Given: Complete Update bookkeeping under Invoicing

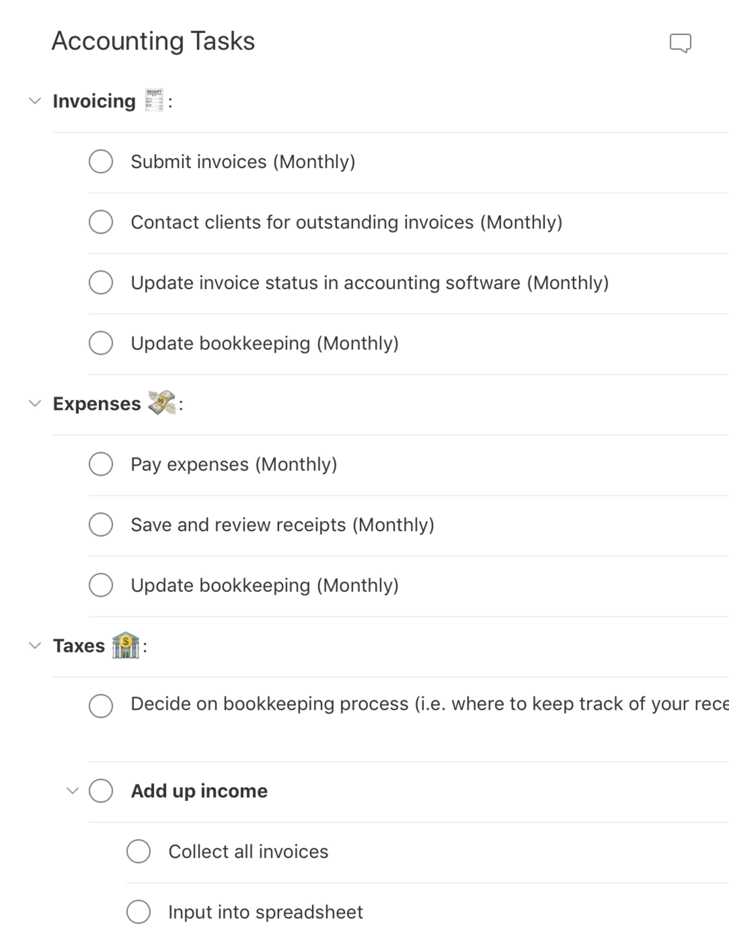Looking at the screenshot, I should pyautogui.click(x=101, y=343).
